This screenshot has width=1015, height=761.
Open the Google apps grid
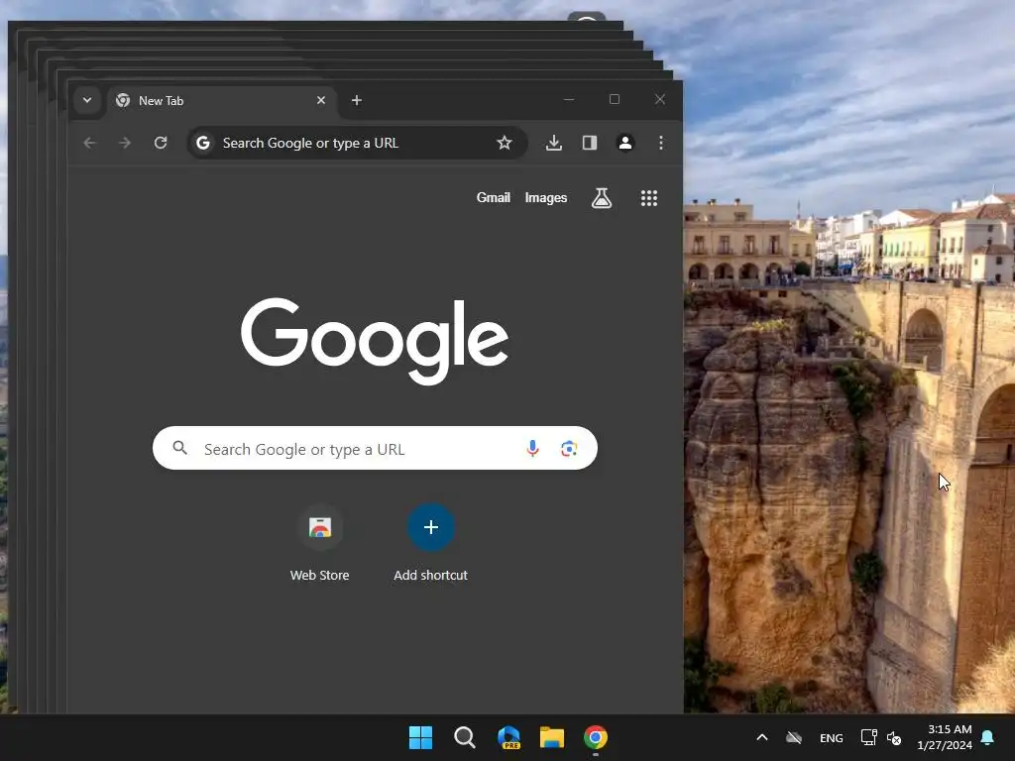click(x=648, y=198)
